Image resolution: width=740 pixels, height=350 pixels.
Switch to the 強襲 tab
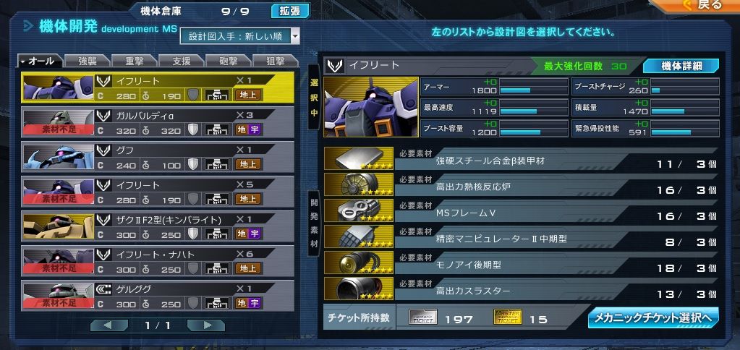click(88, 60)
